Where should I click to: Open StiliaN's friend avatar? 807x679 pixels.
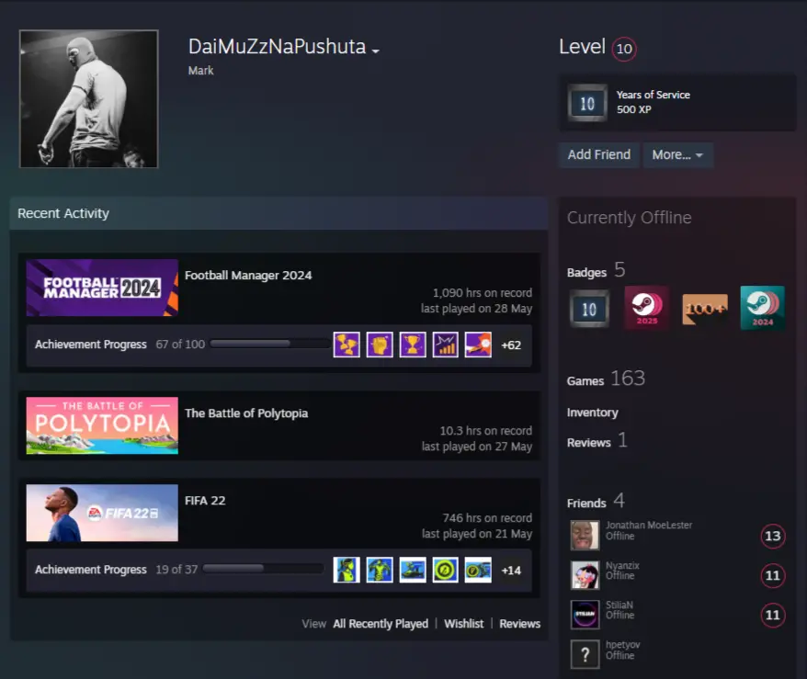click(585, 614)
